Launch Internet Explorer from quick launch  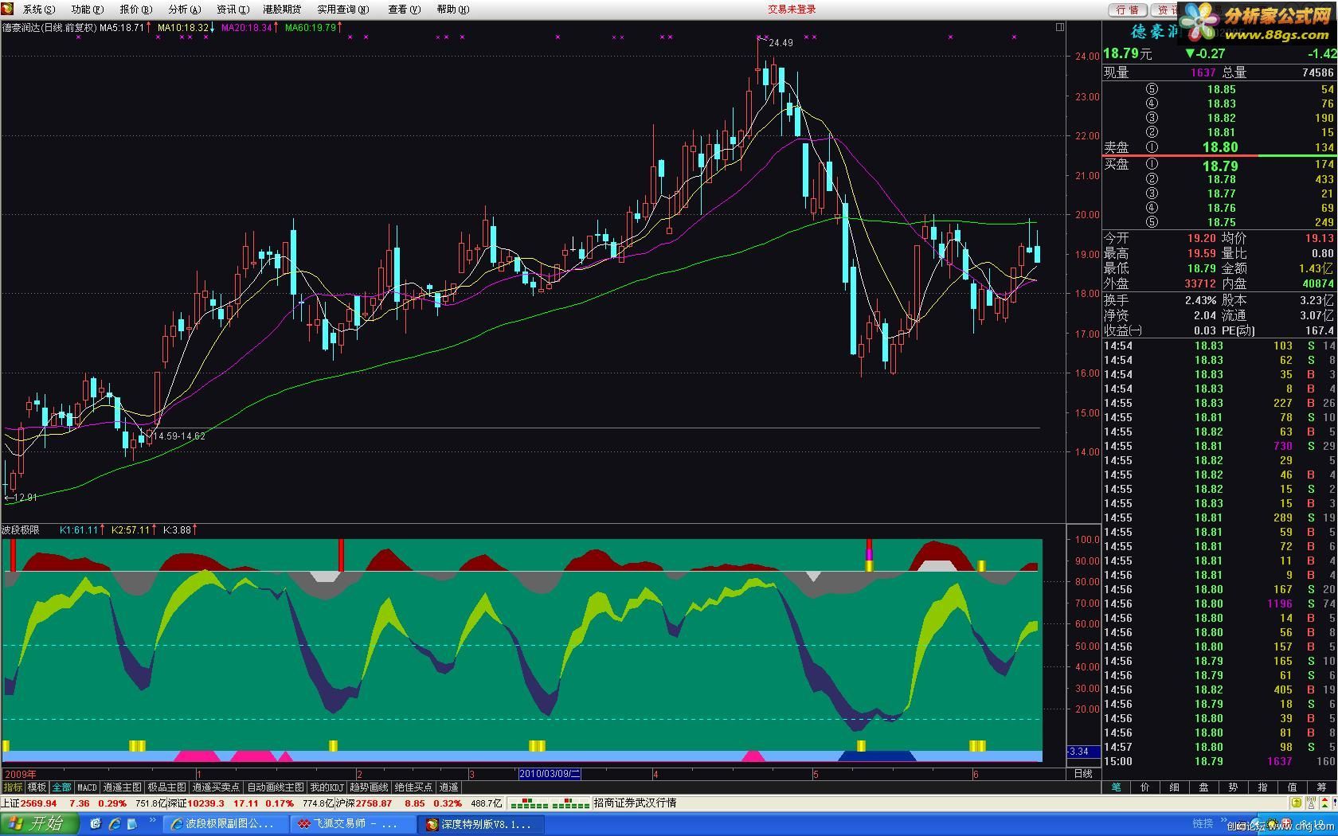coord(115,824)
